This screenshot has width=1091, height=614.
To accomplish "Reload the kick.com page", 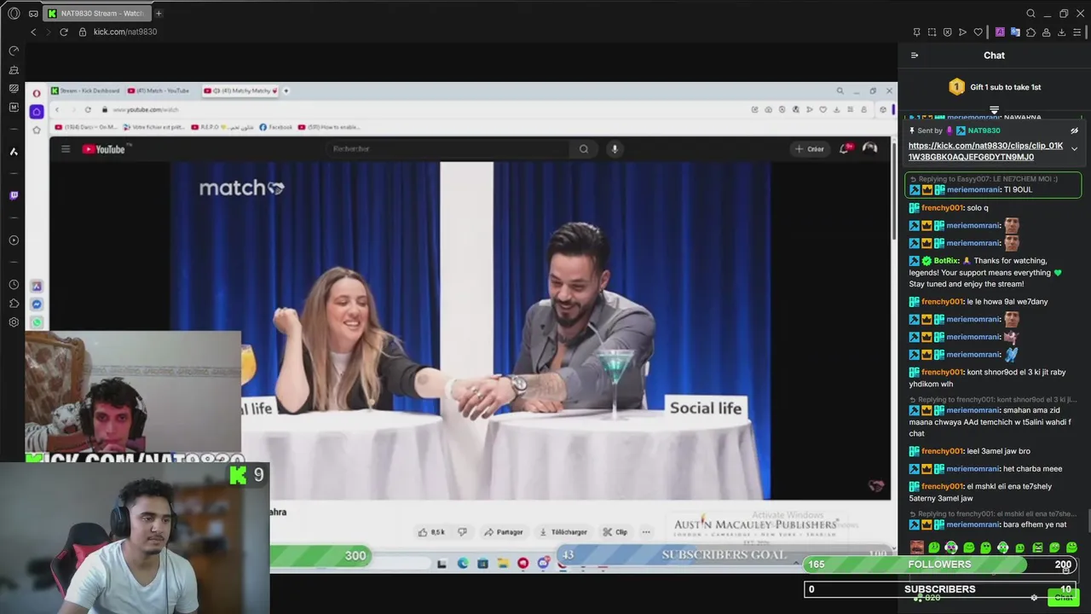I will tap(64, 32).
